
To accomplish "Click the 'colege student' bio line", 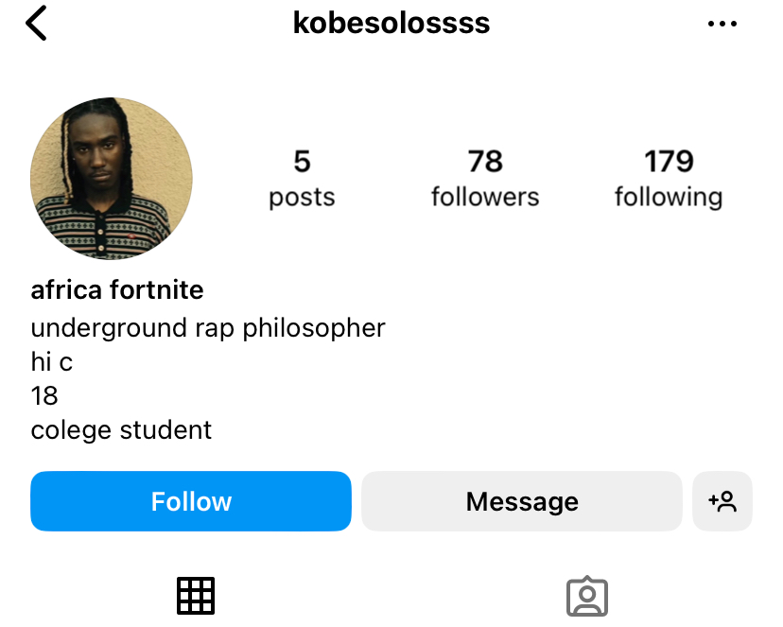I will pyautogui.click(x=121, y=430).
